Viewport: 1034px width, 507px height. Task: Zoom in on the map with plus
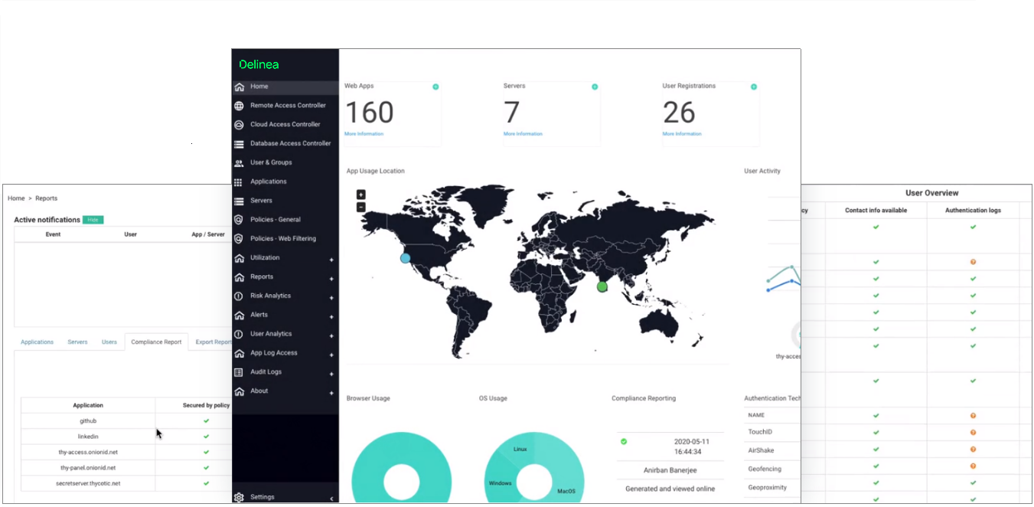361,195
